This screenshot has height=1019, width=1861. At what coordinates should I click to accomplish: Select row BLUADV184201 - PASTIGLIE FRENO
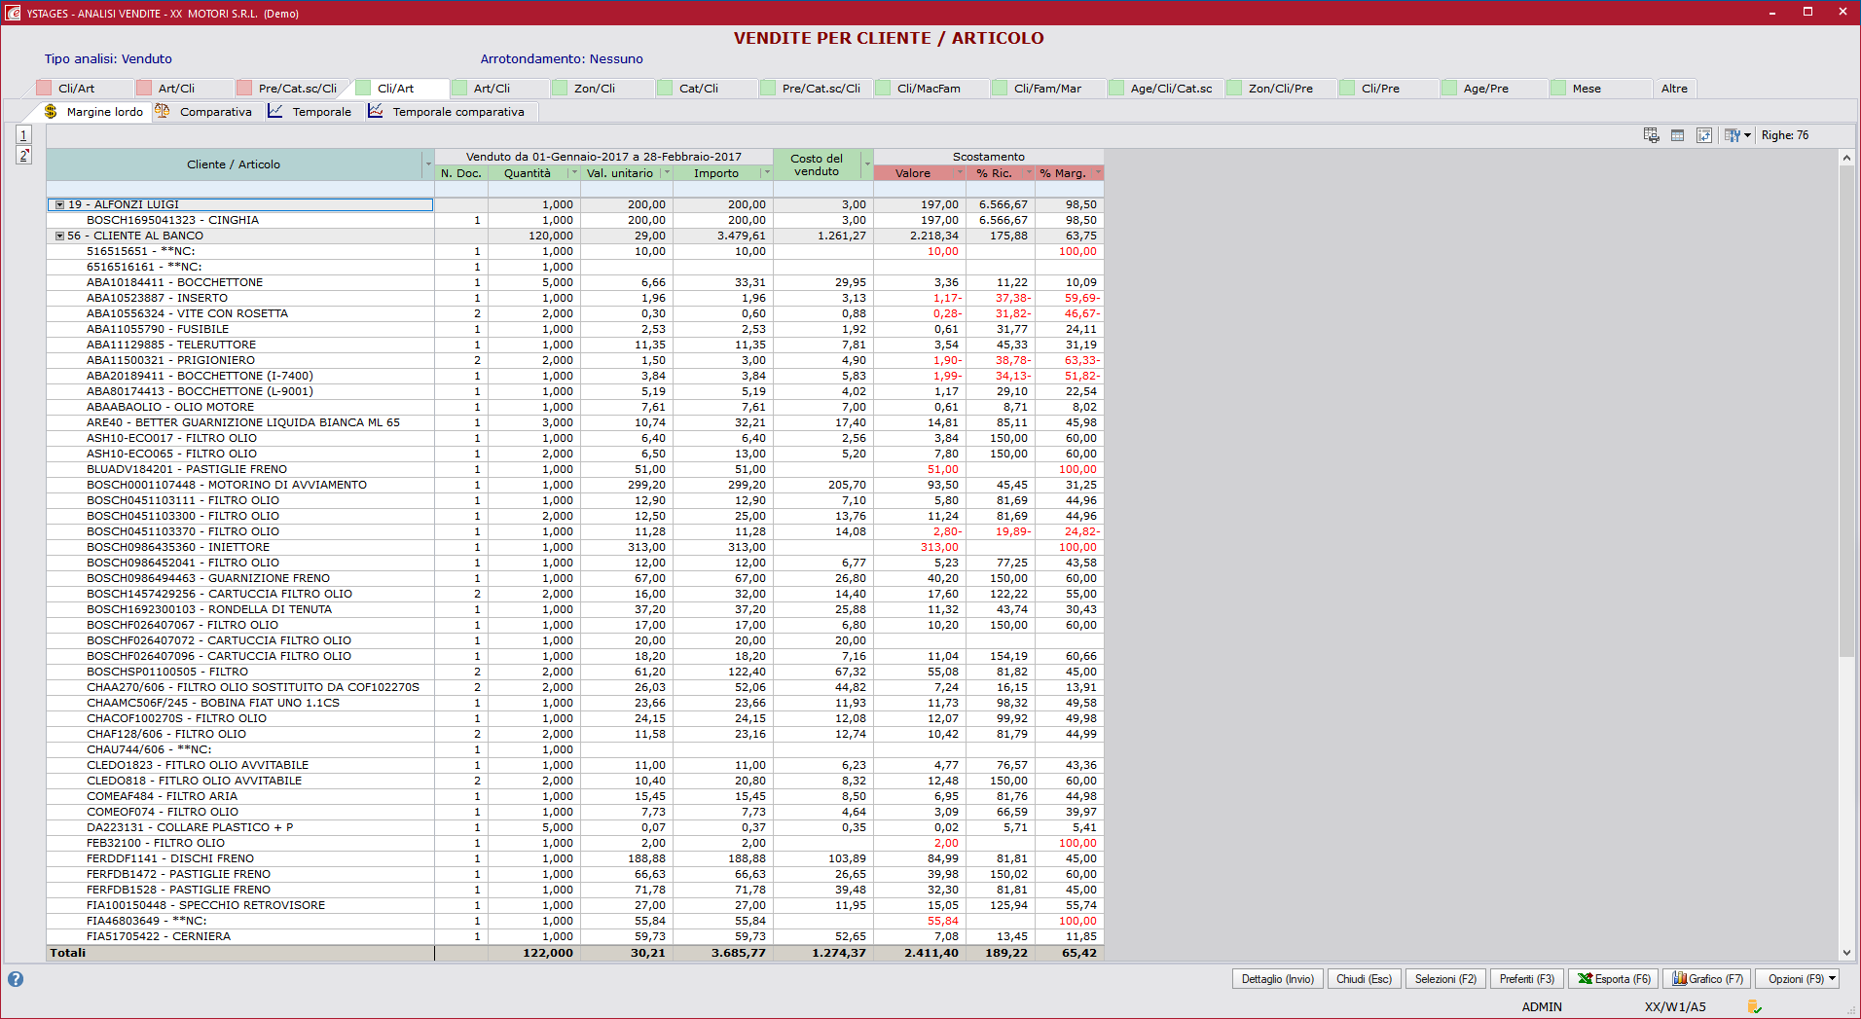[x=575, y=469]
